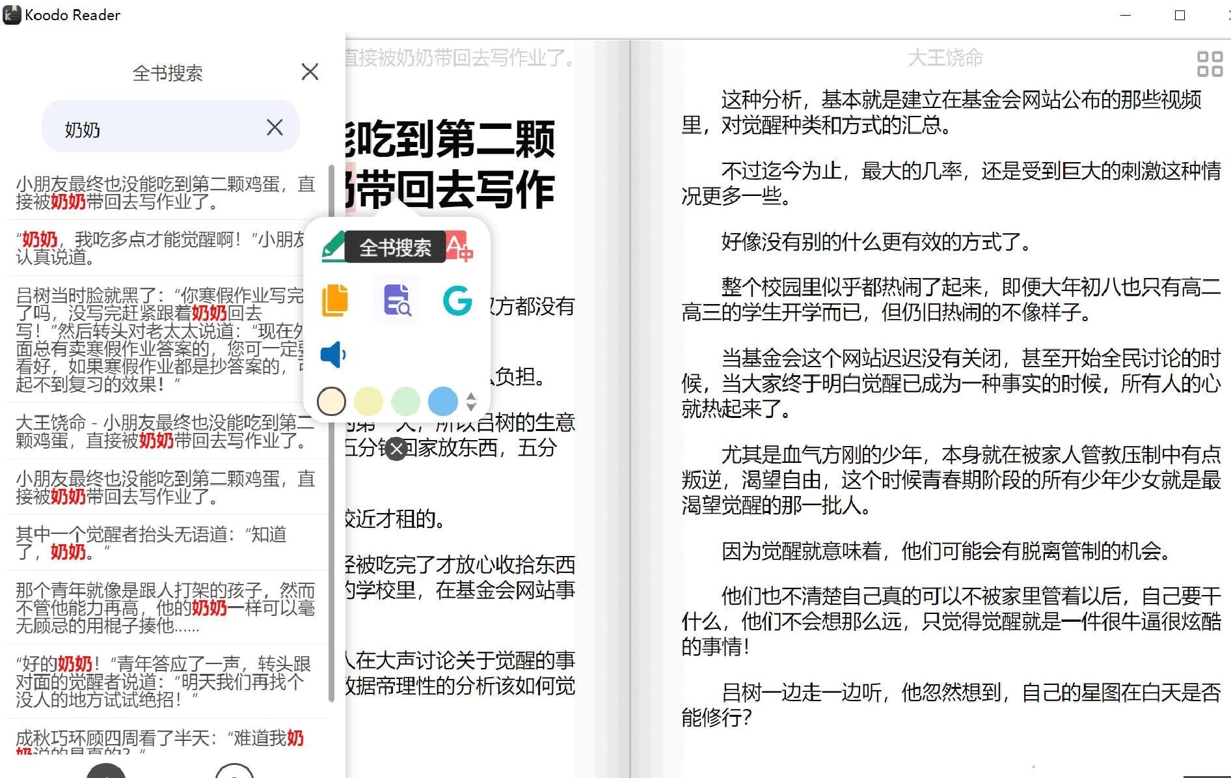The width and height of the screenshot is (1231, 778).
Task: Select the blue highlight color swatch
Action: (443, 402)
